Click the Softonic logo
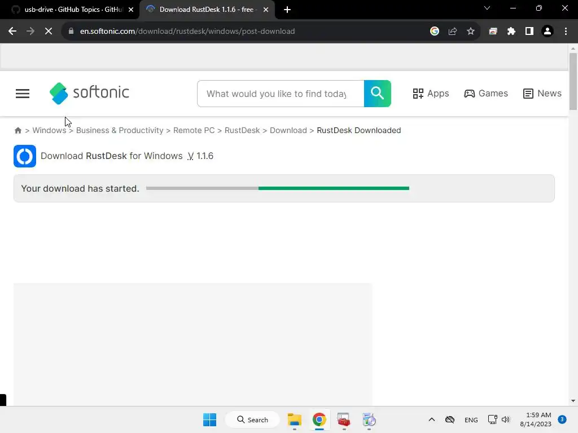This screenshot has width=578, height=433. (89, 93)
